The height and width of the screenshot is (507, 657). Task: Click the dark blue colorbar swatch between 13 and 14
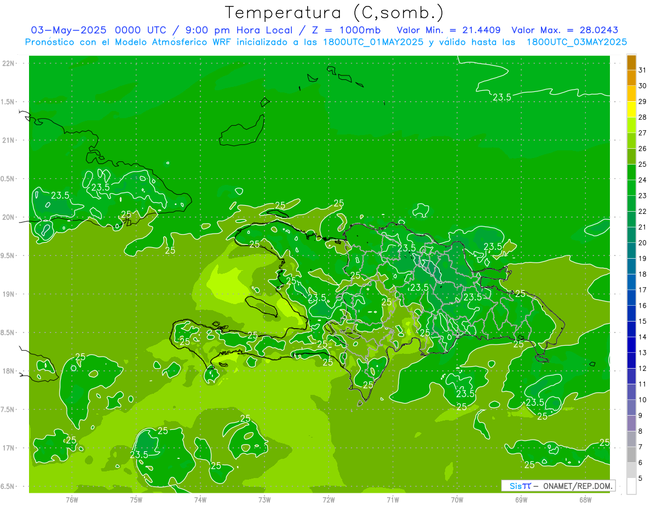[631, 345]
